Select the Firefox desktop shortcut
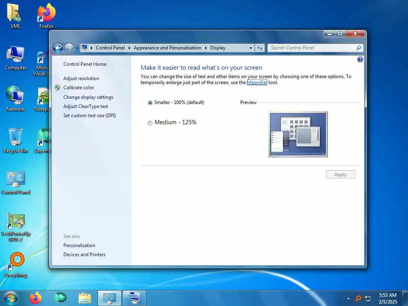 click(46, 16)
